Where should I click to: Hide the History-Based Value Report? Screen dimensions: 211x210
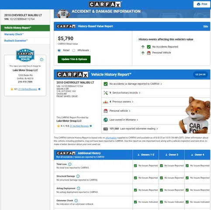pyautogui.click(x=205, y=26)
